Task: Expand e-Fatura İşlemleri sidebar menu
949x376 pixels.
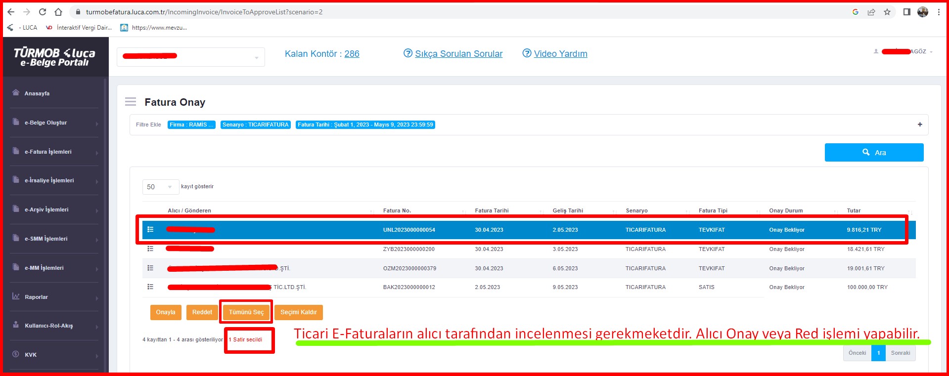Action: pos(48,152)
